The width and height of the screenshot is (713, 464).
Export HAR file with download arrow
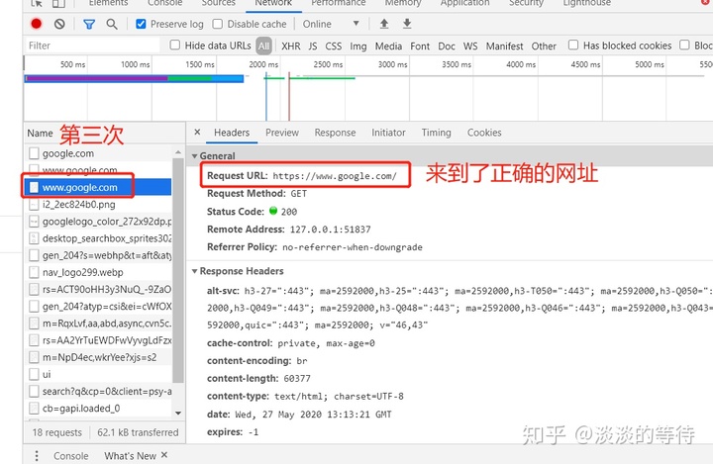[407, 24]
